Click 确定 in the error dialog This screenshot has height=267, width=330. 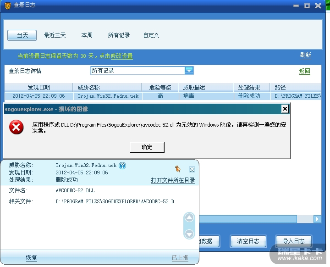click(147, 147)
